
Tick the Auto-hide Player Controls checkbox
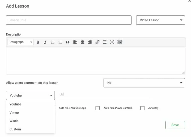click(98, 108)
